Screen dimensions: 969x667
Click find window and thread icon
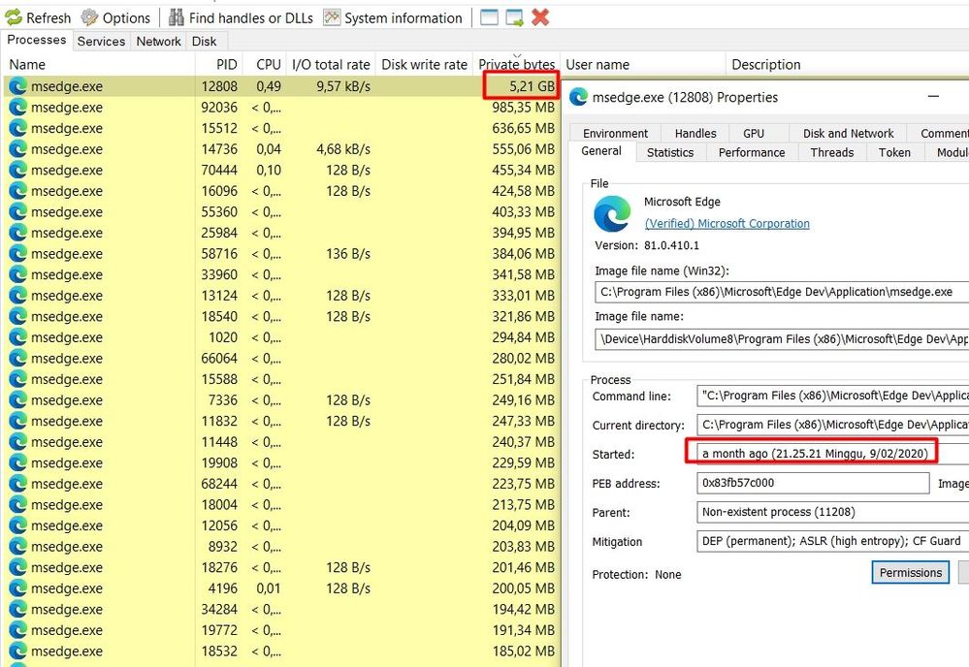pos(514,17)
